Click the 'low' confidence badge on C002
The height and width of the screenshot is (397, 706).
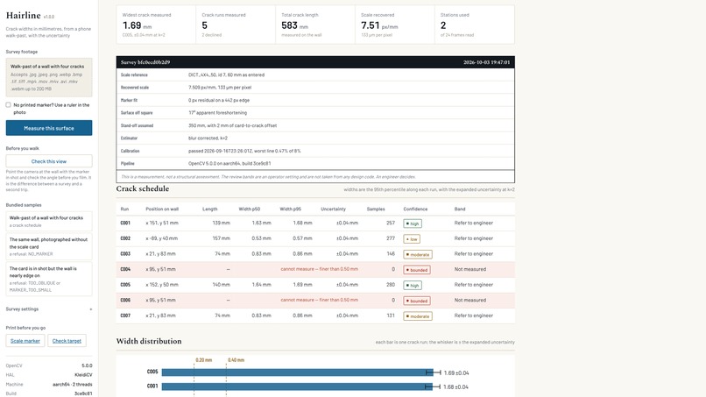[x=412, y=239]
